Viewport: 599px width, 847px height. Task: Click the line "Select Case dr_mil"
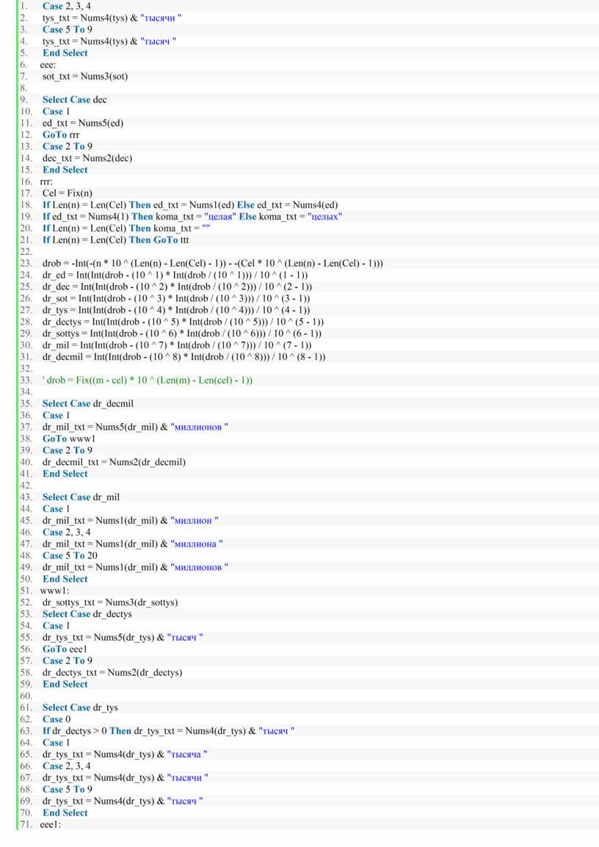point(81,497)
